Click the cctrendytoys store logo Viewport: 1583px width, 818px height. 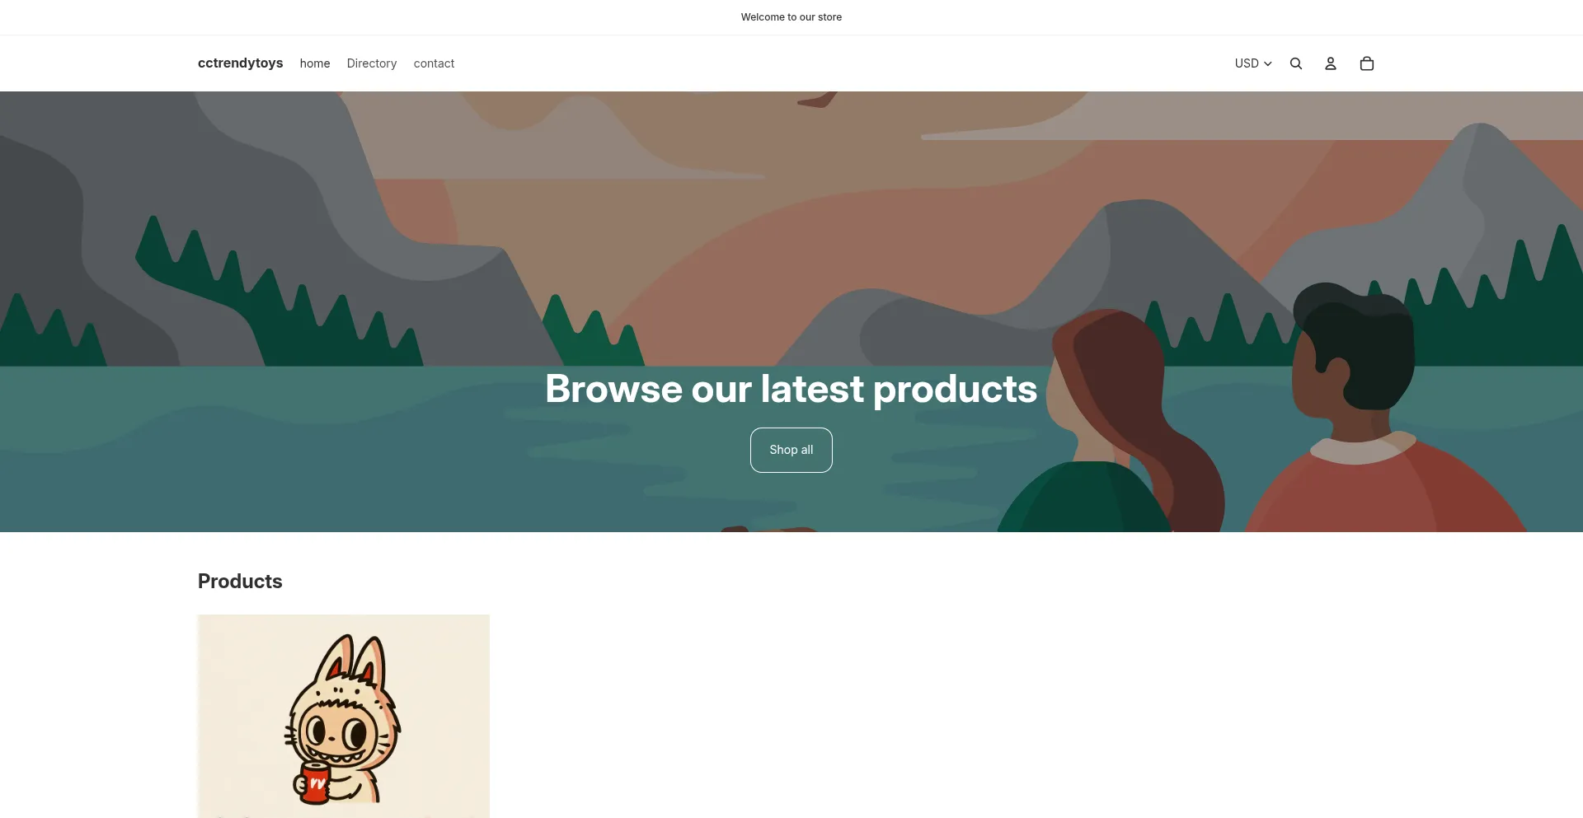(x=240, y=63)
